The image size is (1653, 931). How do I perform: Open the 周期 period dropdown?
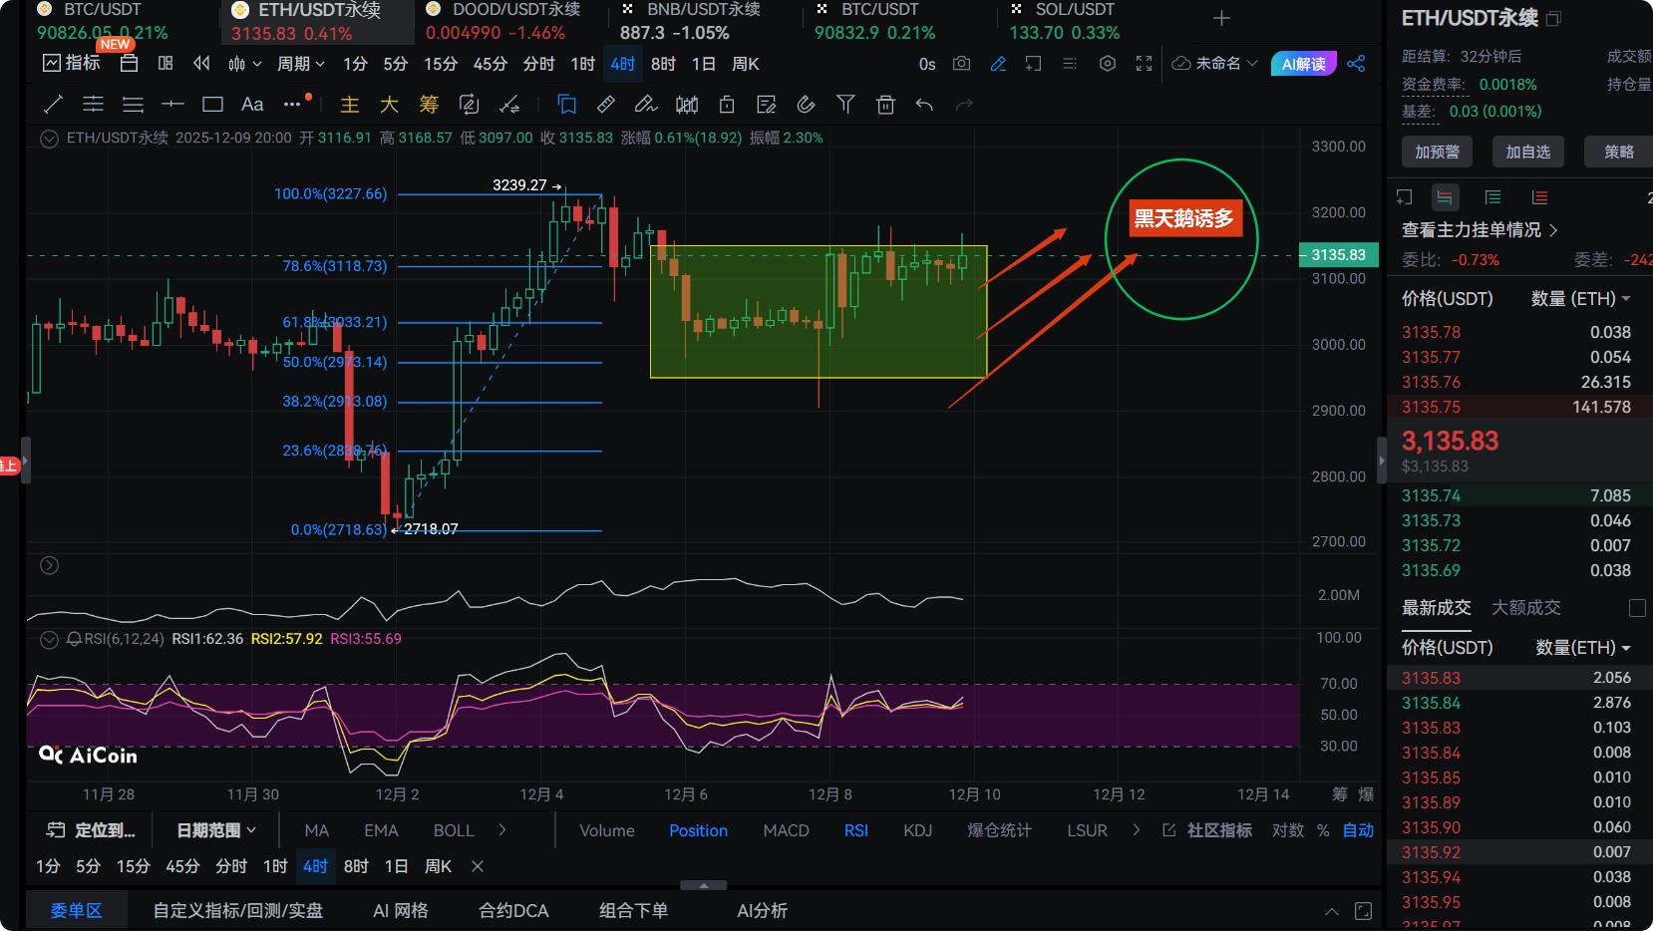300,64
